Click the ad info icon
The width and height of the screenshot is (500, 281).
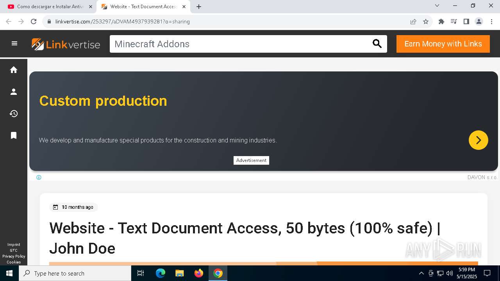(x=39, y=177)
